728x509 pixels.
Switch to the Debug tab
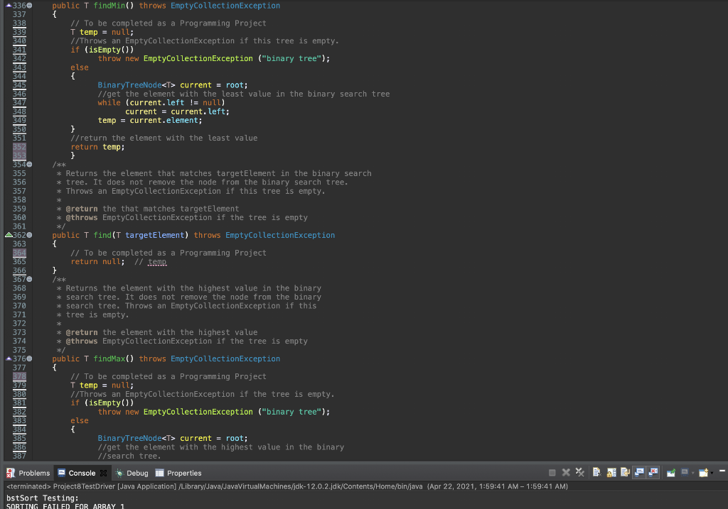point(132,473)
